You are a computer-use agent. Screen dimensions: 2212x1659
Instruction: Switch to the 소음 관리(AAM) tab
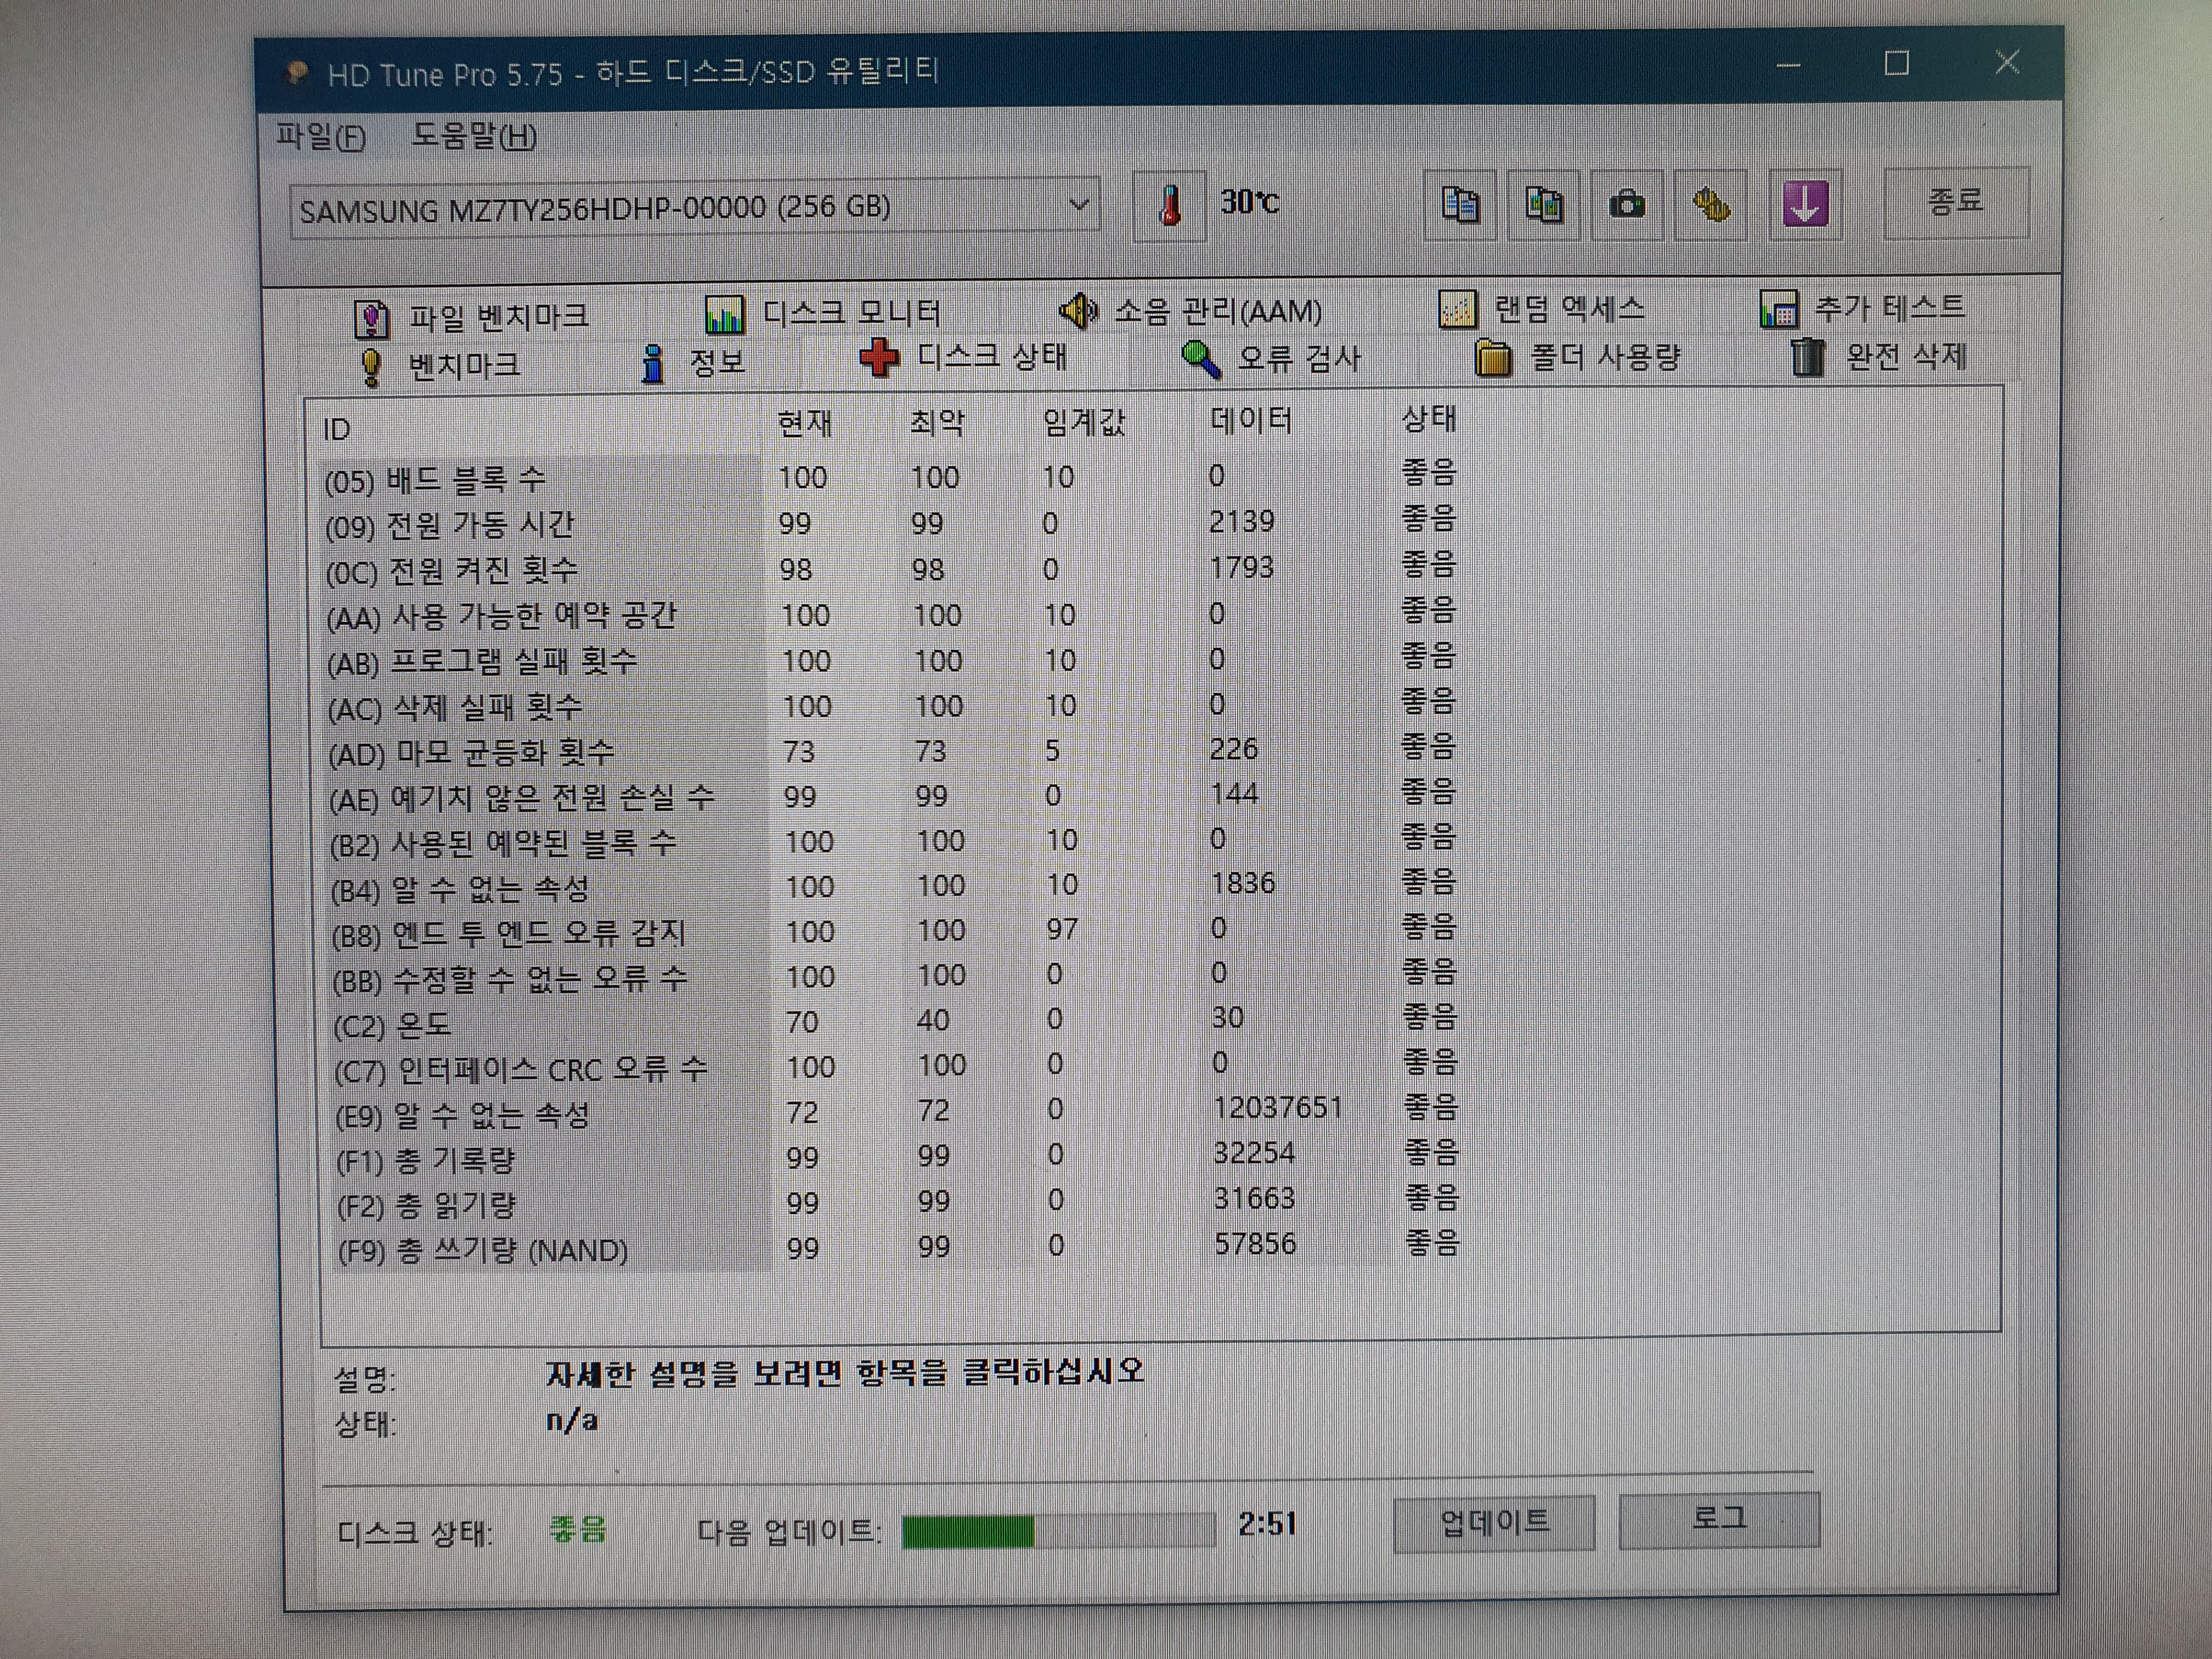[x=1190, y=311]
